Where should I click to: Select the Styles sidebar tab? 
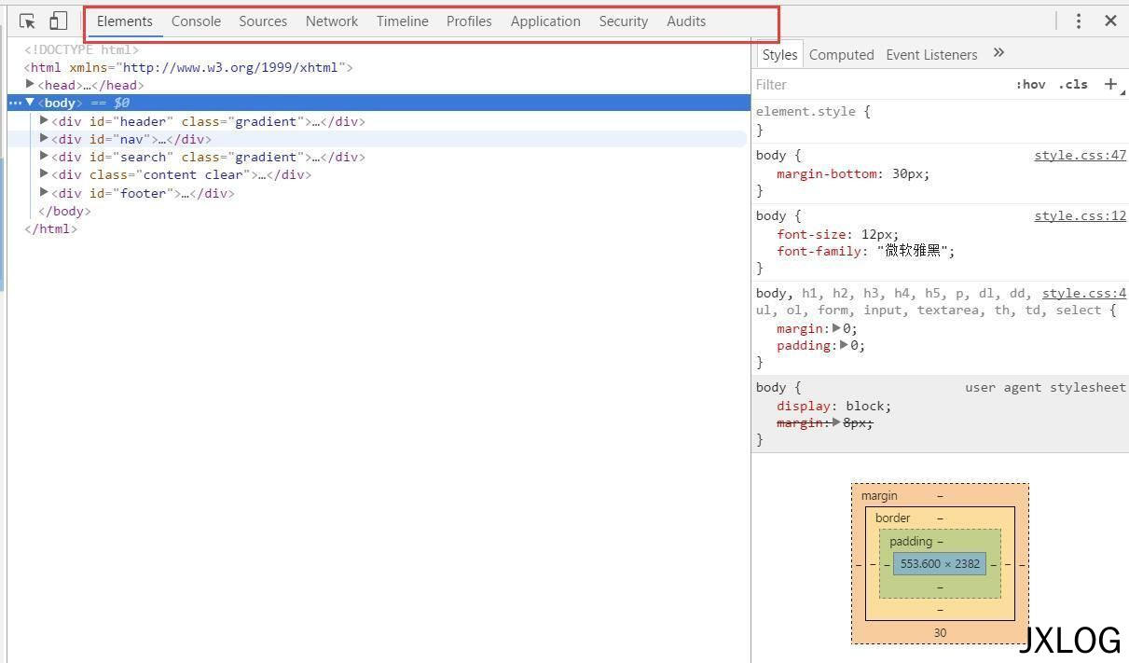coord(779,54)
